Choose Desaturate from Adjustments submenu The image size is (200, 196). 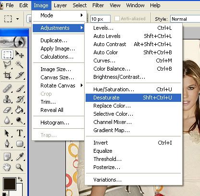point(133,98)
